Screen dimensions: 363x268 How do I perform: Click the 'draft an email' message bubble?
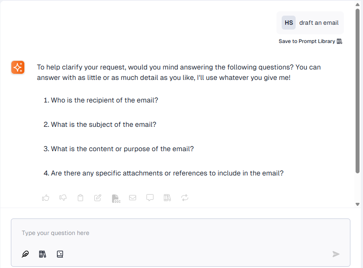pyautogui.click(x=319, y=23)
